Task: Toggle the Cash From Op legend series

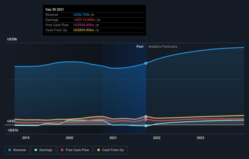Action: click(110, 150)
